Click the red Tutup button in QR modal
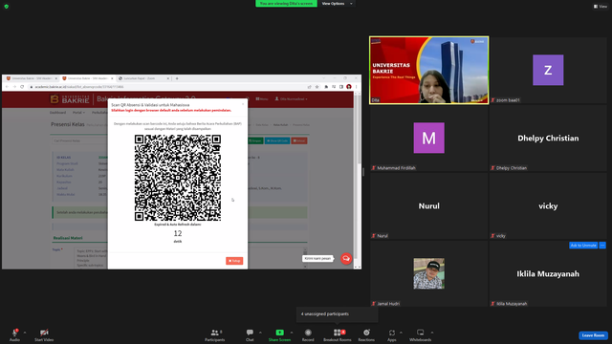612x344 pixels. [x=234, y=261]
